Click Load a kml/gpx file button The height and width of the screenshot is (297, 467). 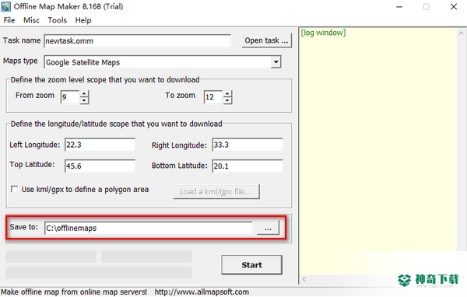tap(216, 192)
